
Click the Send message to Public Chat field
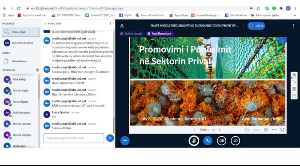click(74, 138)
